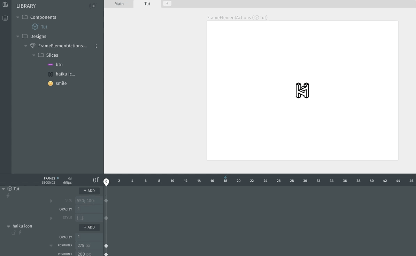Edit the STYLE value field
Screen dimensions: 416x256
(89, 218)
